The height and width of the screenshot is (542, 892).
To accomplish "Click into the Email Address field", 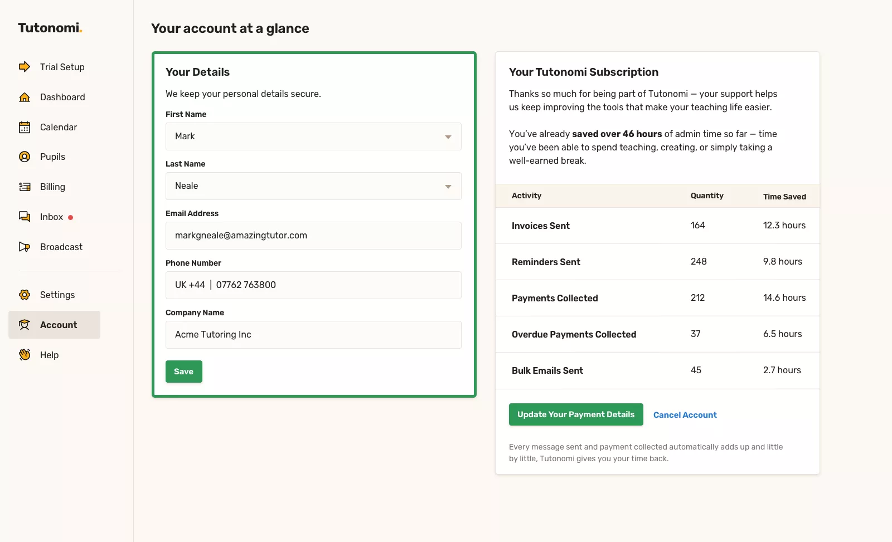I will (x=313, y=236).
